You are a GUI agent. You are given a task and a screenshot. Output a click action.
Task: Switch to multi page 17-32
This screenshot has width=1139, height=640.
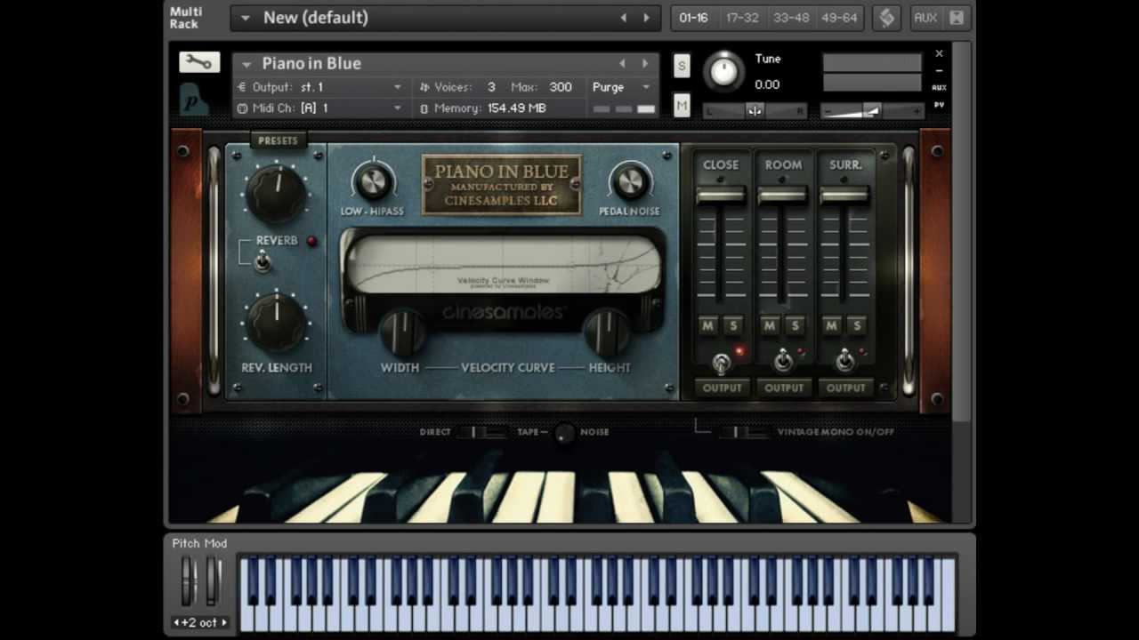(742, 18)
